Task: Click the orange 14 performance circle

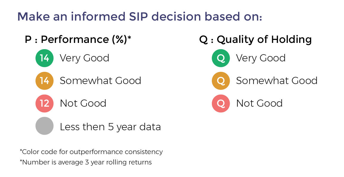Action: click(44, 81)
